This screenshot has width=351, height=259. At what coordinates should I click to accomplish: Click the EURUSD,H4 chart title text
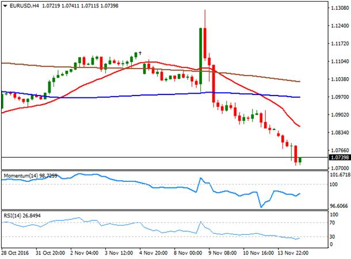[x=24, y=6]
